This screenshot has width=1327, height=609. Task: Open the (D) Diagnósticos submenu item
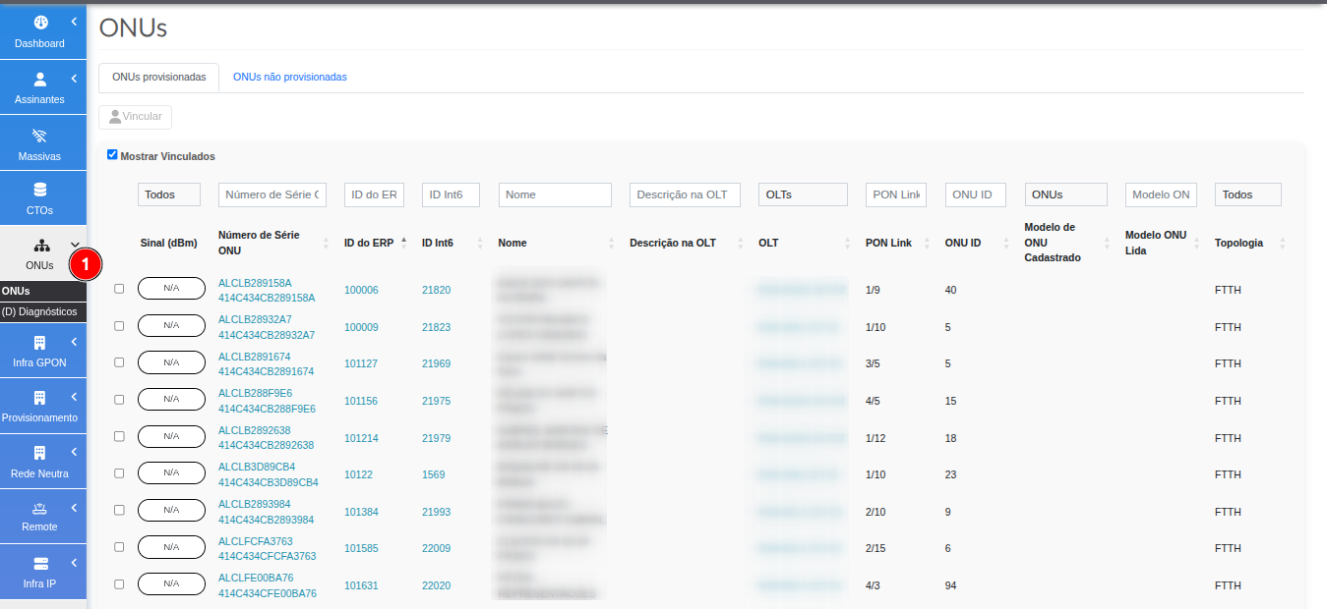coord(43,311)
